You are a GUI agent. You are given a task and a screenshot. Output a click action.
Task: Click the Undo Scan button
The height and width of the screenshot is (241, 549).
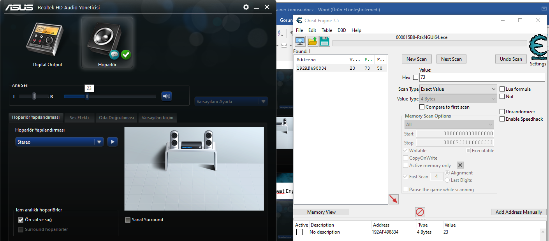pyautogui.click(x=511, y=59)
